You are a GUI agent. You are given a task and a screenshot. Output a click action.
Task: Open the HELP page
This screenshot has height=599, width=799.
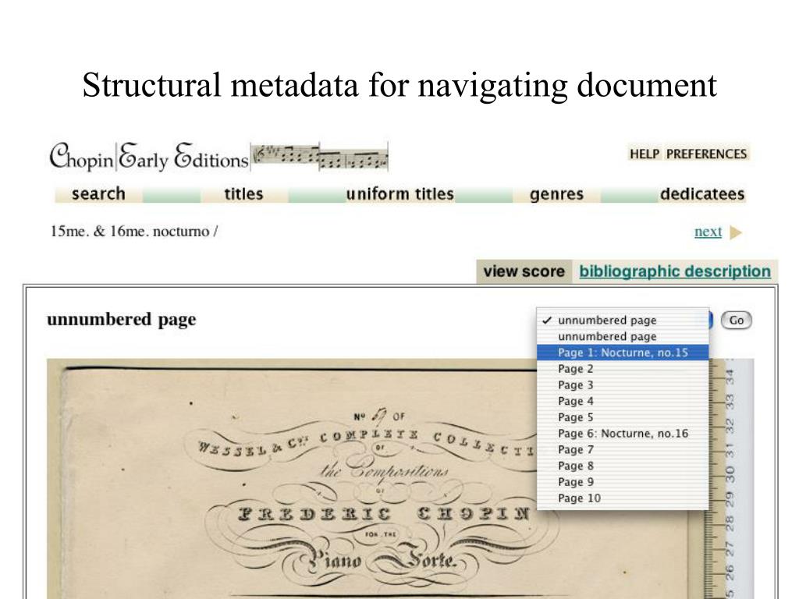click(645, 154)
